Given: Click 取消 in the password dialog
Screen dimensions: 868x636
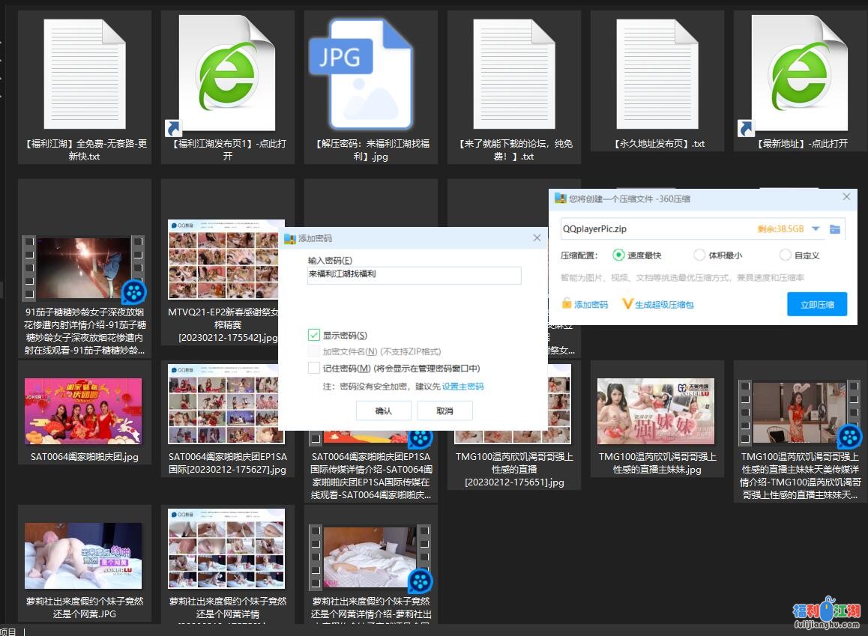Looking at the screenshot, I should pyautogui.click(x=444, y=411).
